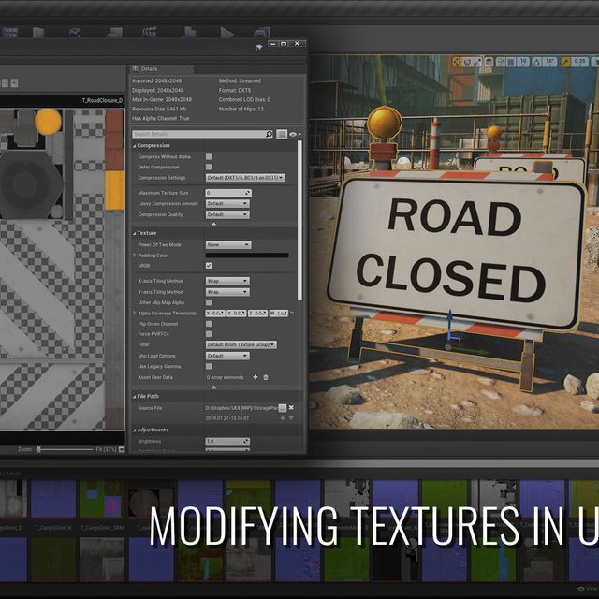Enable Compress Without Alpha checkbox

pos(209,156)
